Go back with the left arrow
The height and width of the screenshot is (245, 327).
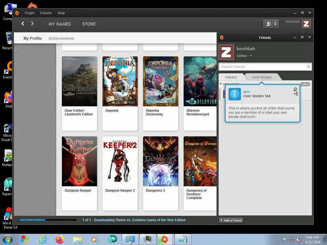pos(23,24)
